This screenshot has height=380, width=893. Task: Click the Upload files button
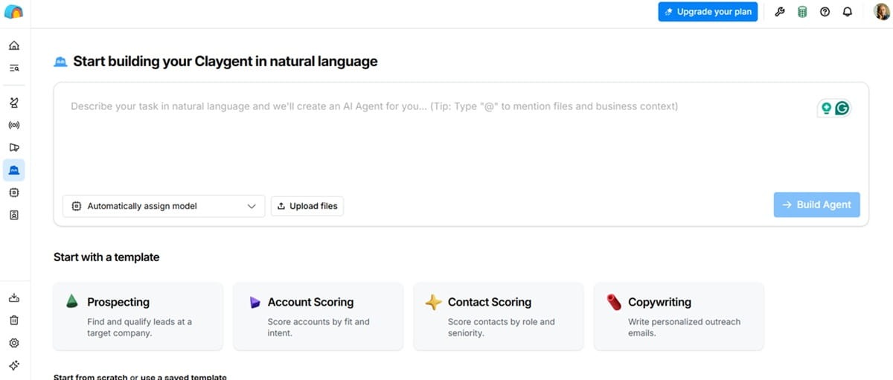click(307, 206)
